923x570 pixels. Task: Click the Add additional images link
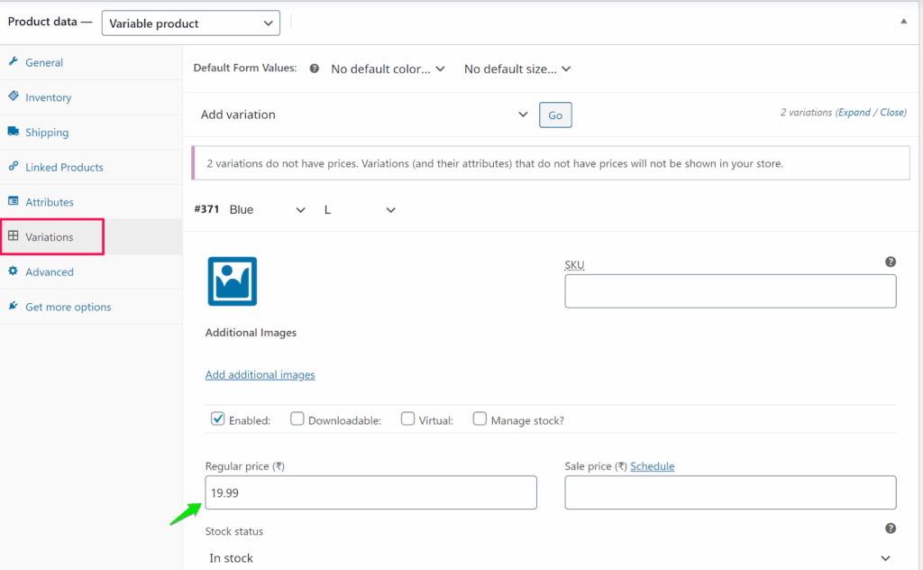pos(260,374)
